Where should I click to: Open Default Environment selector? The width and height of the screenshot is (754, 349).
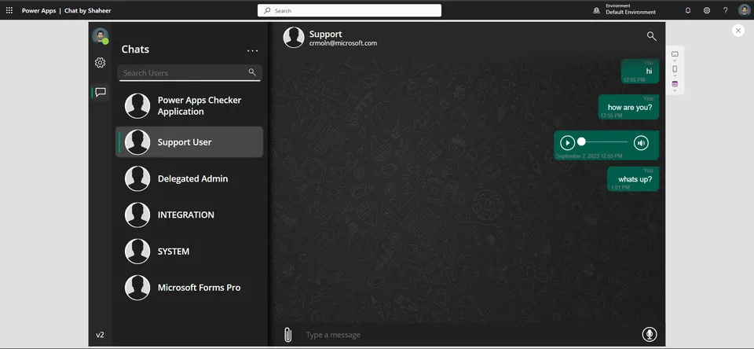[631, 12]
